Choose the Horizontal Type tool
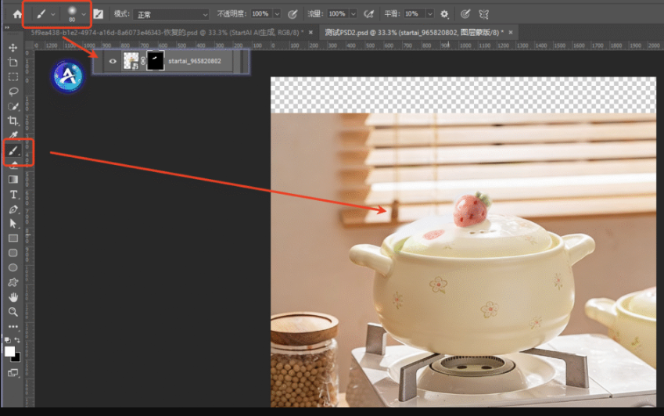 pos(13,194)
